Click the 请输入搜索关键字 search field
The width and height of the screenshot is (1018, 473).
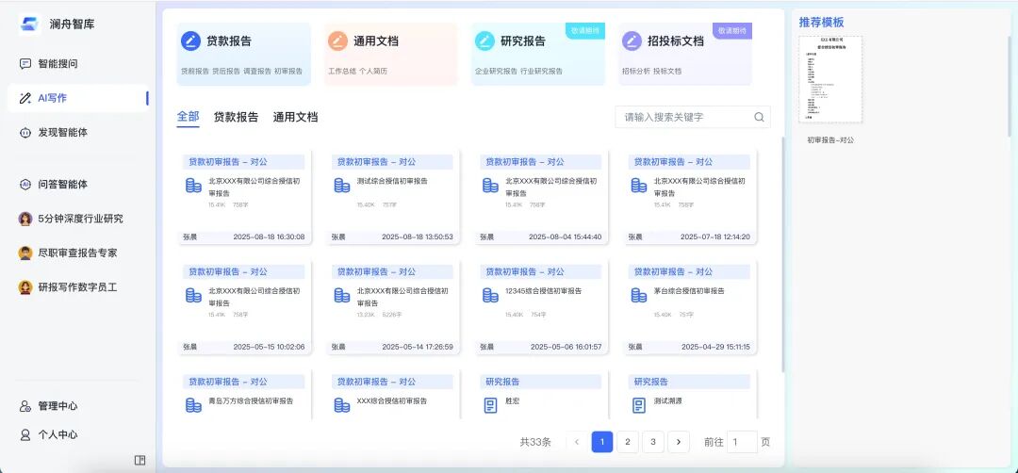[683, 117]
